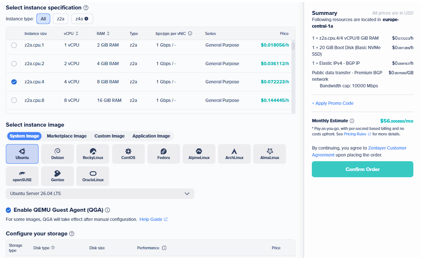Screen dimensions: 421x258
Task: Click the $0.144445/h price cell
Action: click(275, 100)
